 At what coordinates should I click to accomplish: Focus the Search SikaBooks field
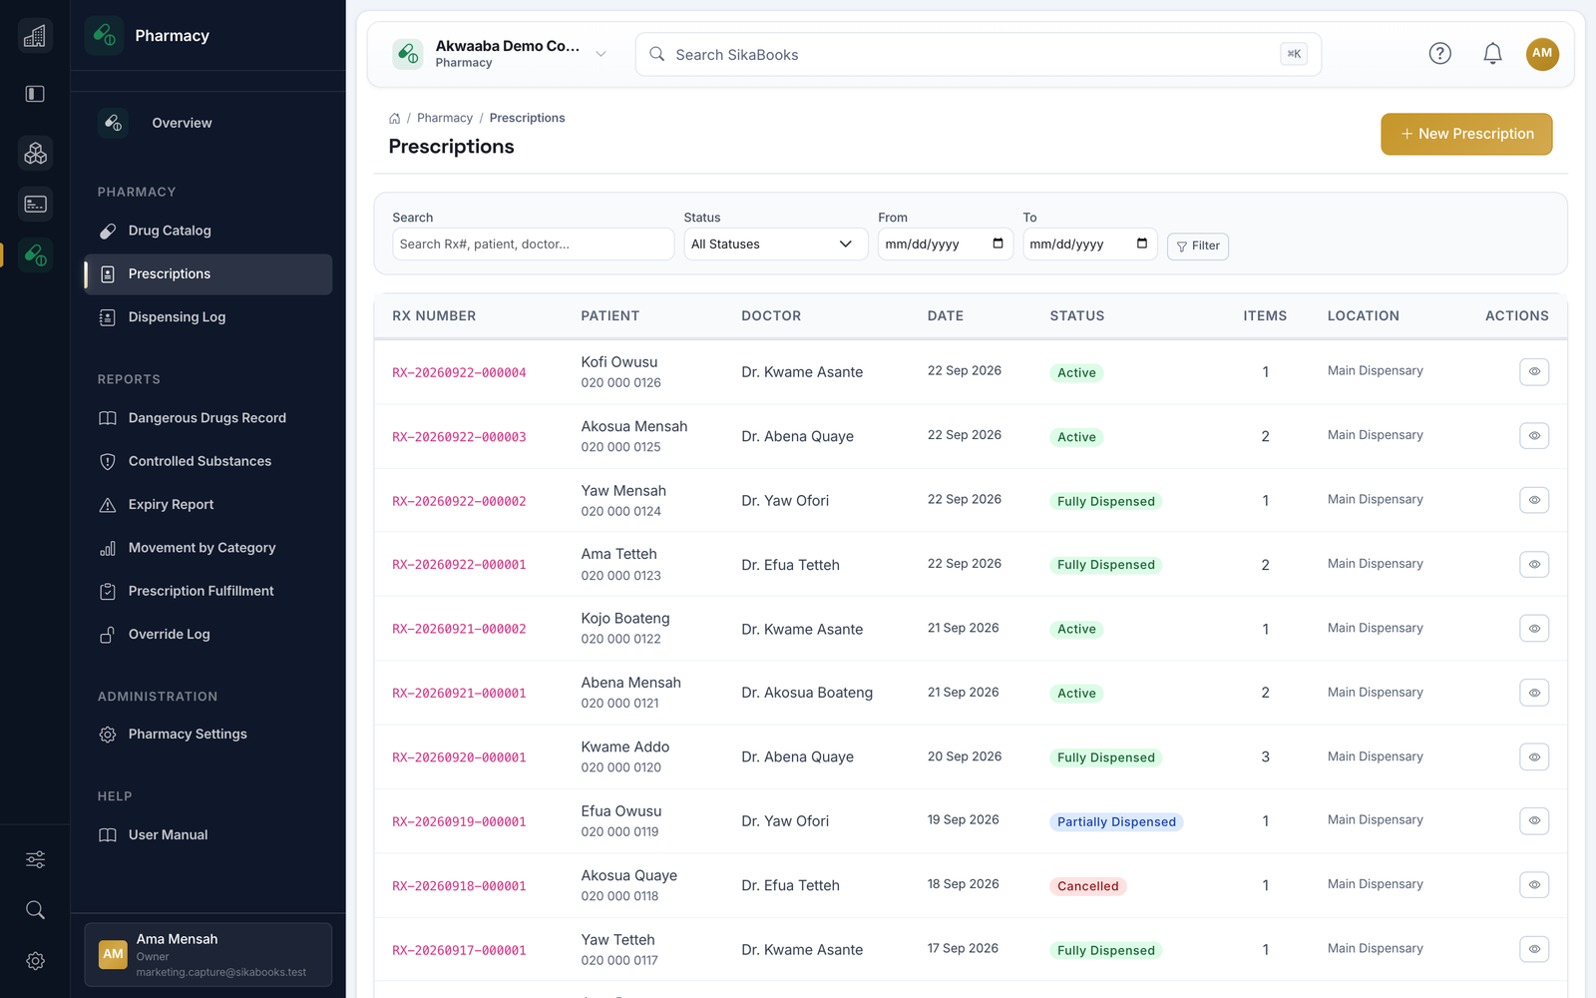tap(979, 54)
